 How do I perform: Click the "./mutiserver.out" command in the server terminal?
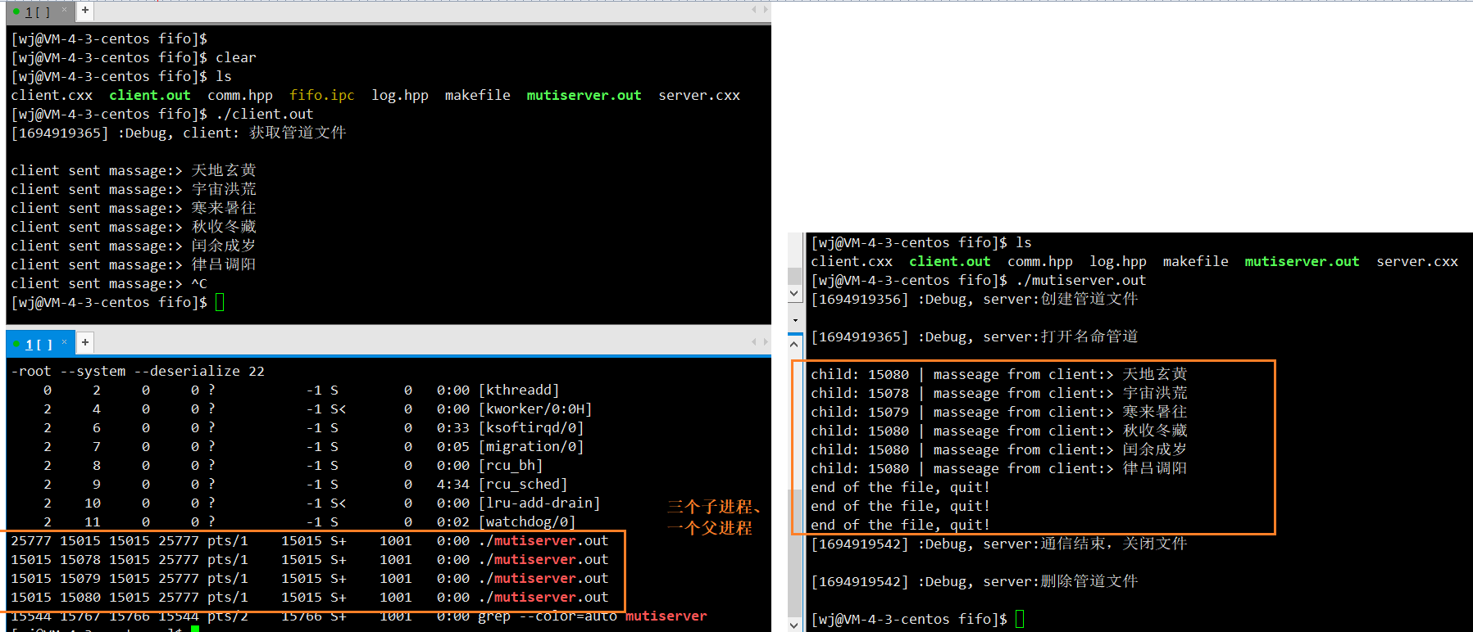1080,280
